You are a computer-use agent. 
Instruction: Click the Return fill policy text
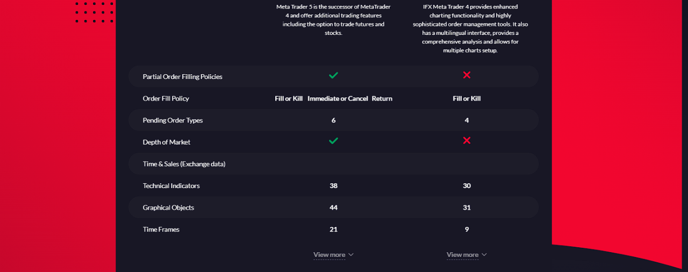[x=382, y=98]
